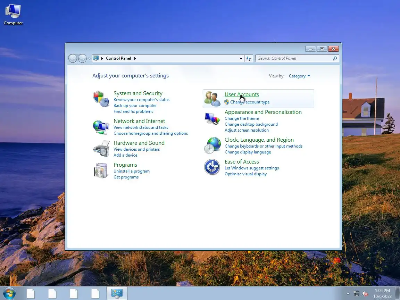
Task: Click the fourth blank document taskbar icon
Action: pos(95,293)
